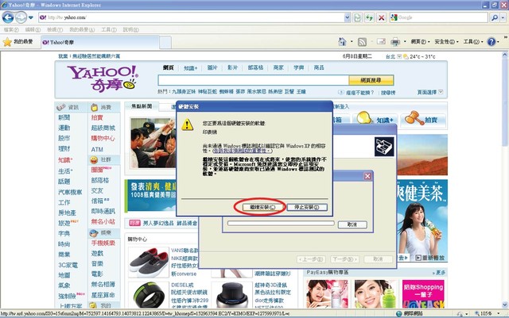Click the browser Back arrow button

point(8,17)
